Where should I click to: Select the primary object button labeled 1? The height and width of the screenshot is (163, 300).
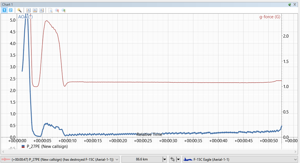point(4,10)
